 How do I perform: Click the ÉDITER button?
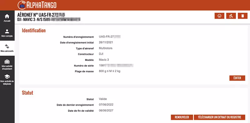click(x=237, y=78)
